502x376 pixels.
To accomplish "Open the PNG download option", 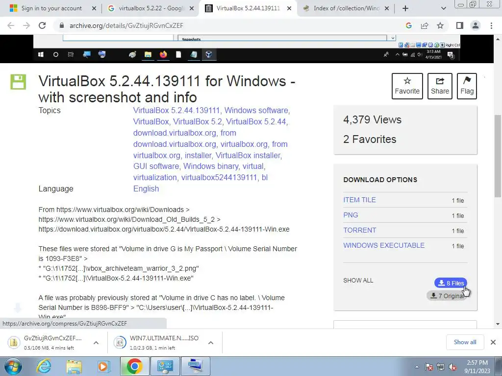I will tap(351, 215).
